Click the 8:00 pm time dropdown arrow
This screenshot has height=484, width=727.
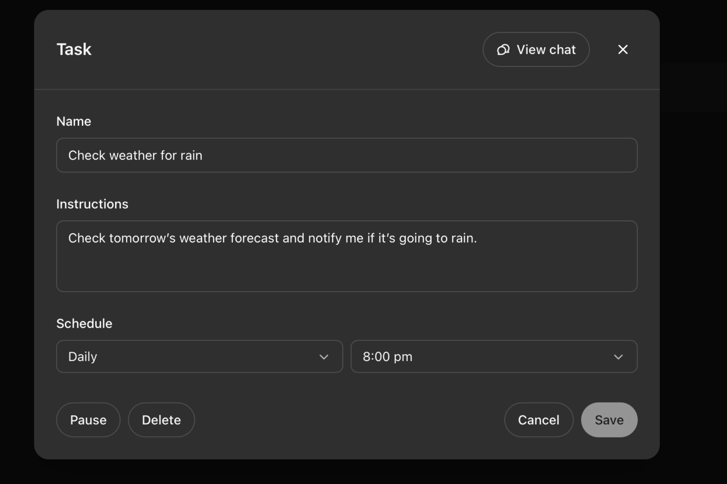click(x=618, y=356)
